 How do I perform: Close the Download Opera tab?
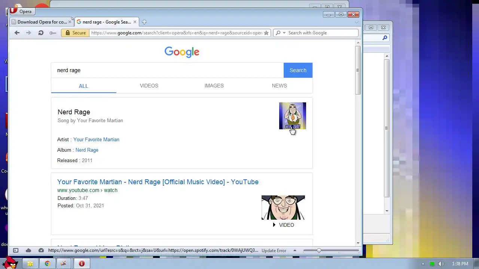pyautogui.click(x=70, y=22)
